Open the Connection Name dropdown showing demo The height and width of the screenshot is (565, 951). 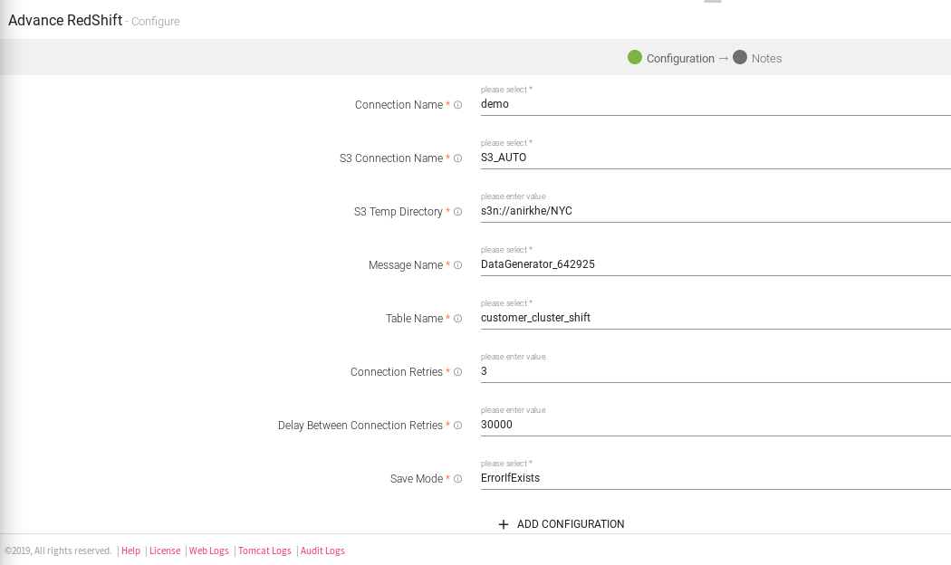(x=714, y=104)
